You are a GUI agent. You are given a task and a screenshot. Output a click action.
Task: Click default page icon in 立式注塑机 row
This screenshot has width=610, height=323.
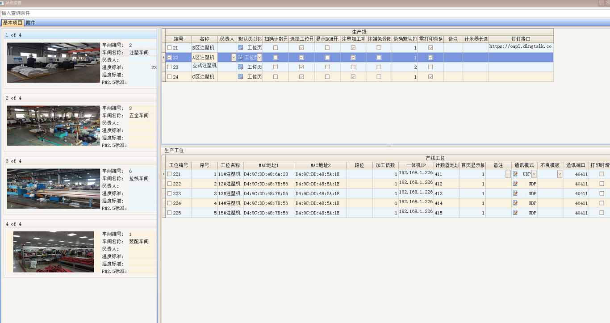pyautogui.click(x=241, y=67)
